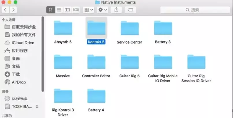
Task: Click the search field
Action: 195,10
